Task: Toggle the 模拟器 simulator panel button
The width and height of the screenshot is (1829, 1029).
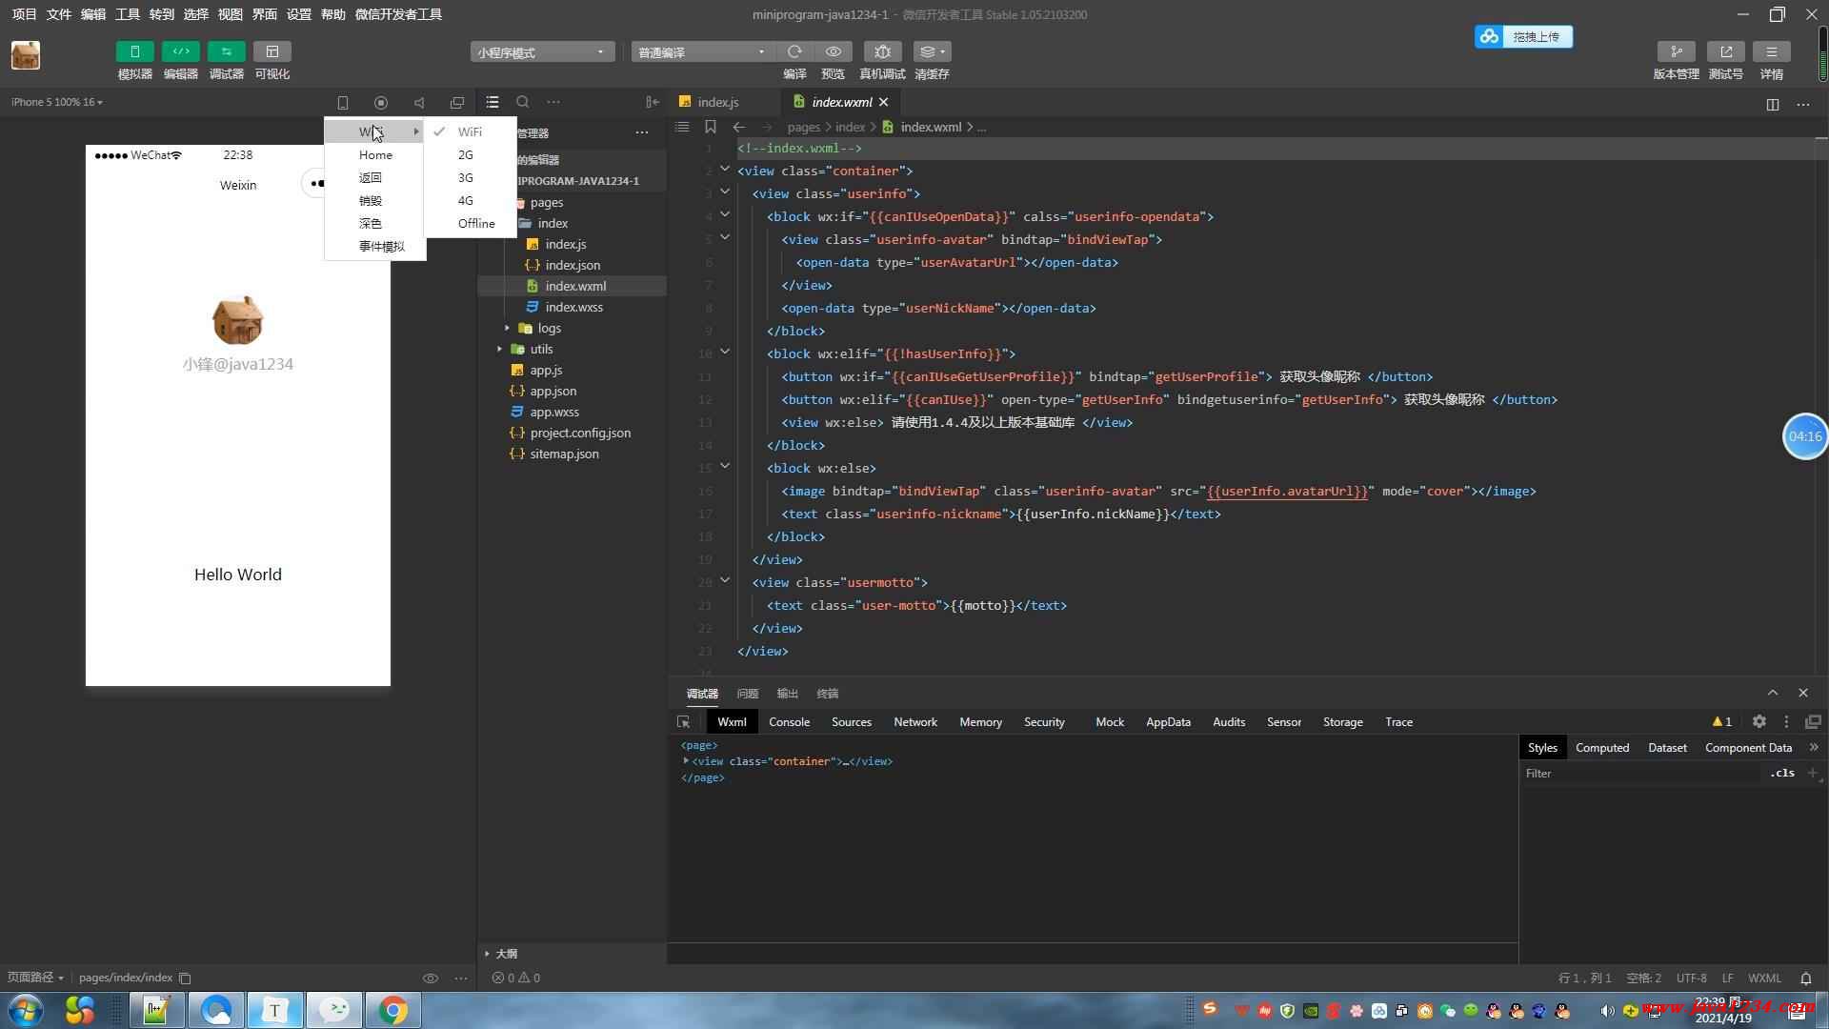Action: coord(134,51)
